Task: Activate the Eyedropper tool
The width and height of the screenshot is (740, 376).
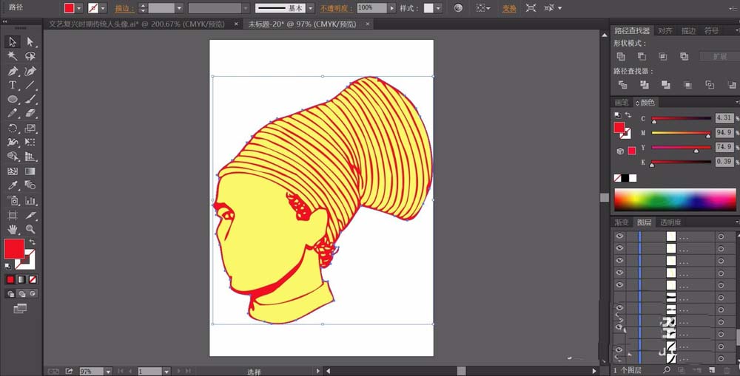Action: [x=13, y=185]
